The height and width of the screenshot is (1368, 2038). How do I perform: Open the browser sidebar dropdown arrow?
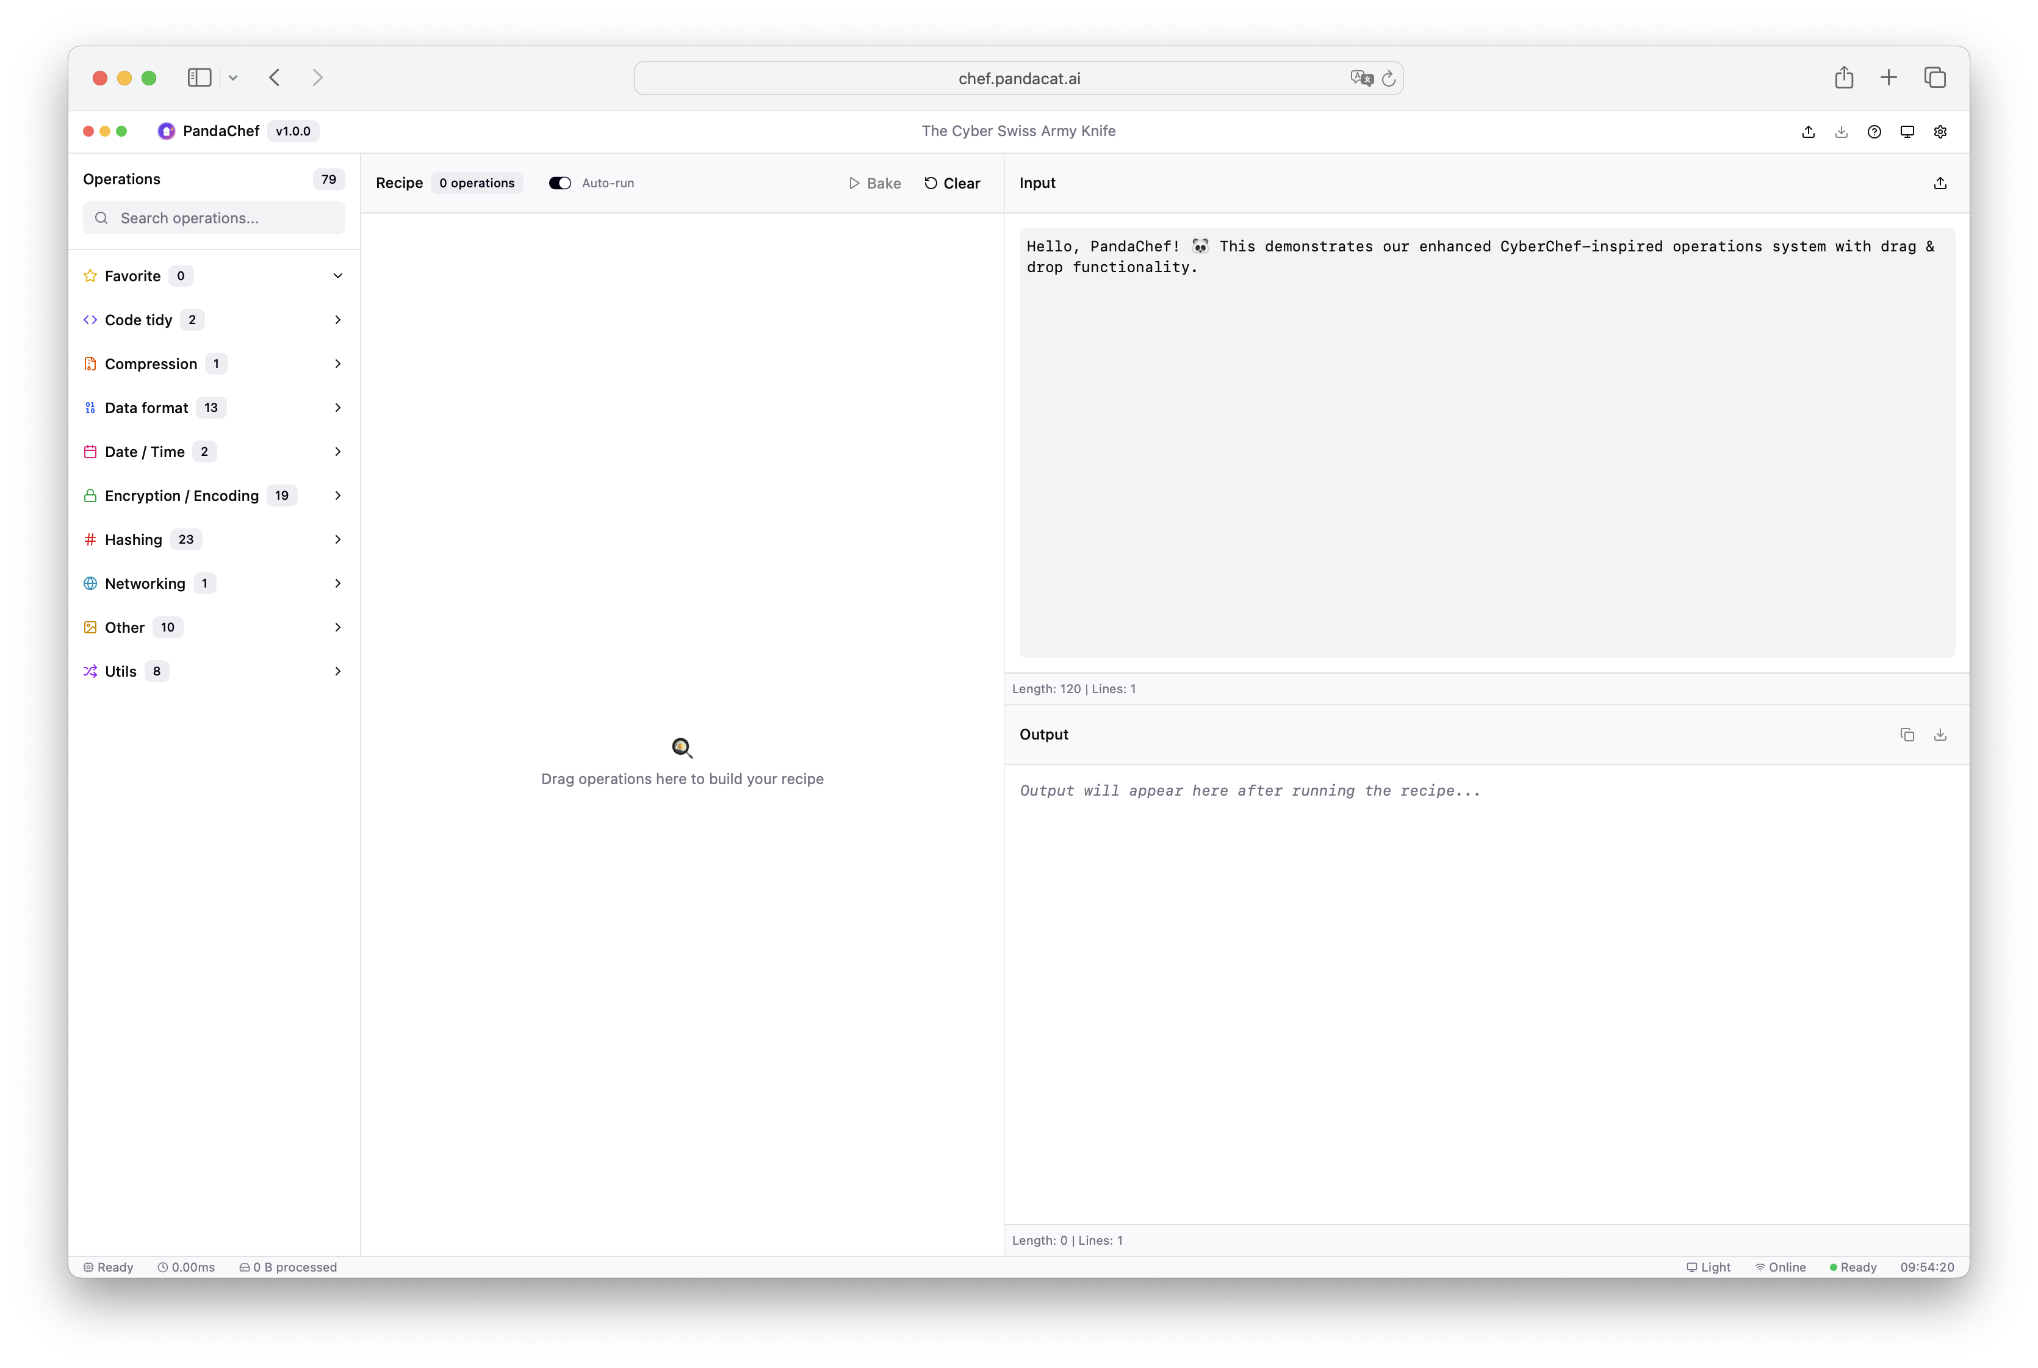[x=233, y=77]
